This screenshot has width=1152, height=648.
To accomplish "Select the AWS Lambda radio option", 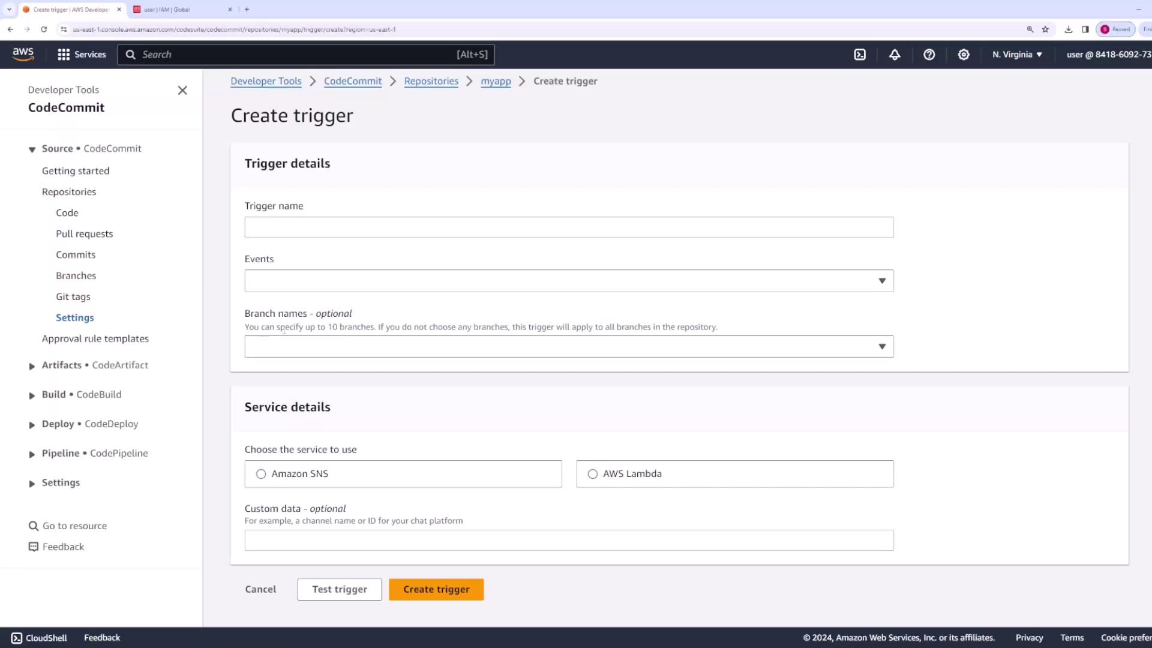I will (593, 474).
